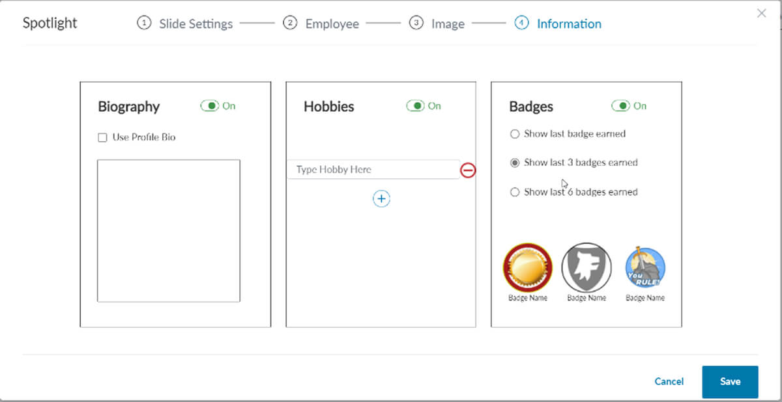Select the Information step
The image size is (782, 402).
pos(558,24)
